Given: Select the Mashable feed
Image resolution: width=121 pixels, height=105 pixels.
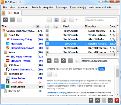Looking at the screenshot, I should click(23, 44).
